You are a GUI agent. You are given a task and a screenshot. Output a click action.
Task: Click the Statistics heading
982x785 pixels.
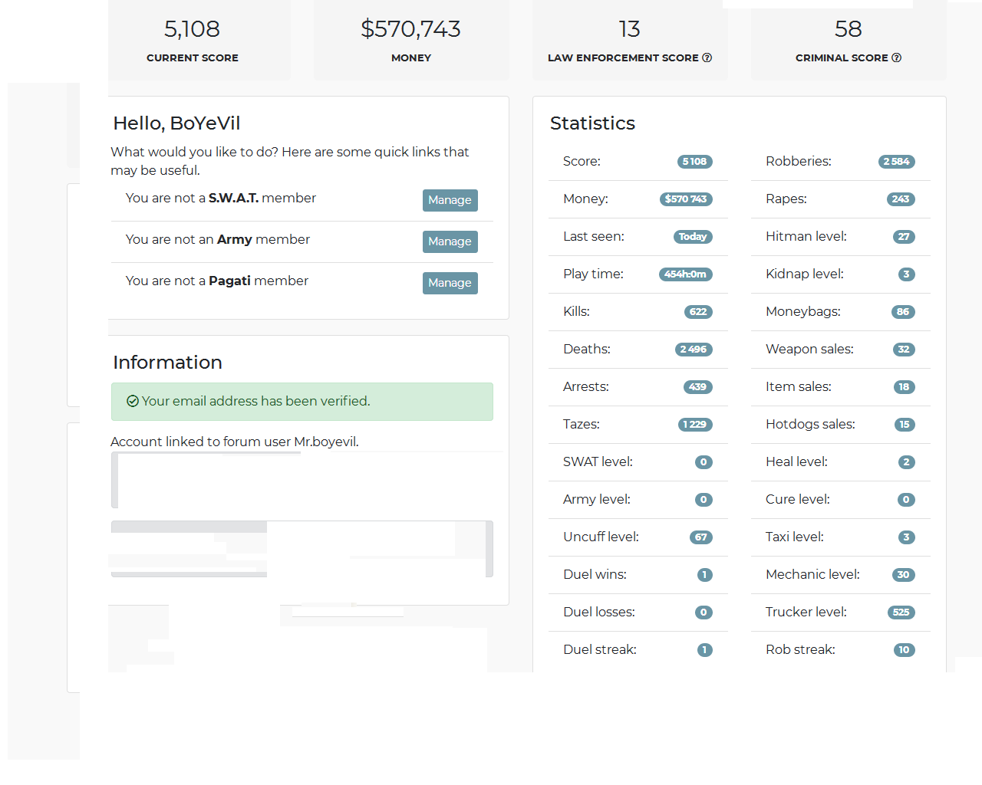tap(592, 123)
